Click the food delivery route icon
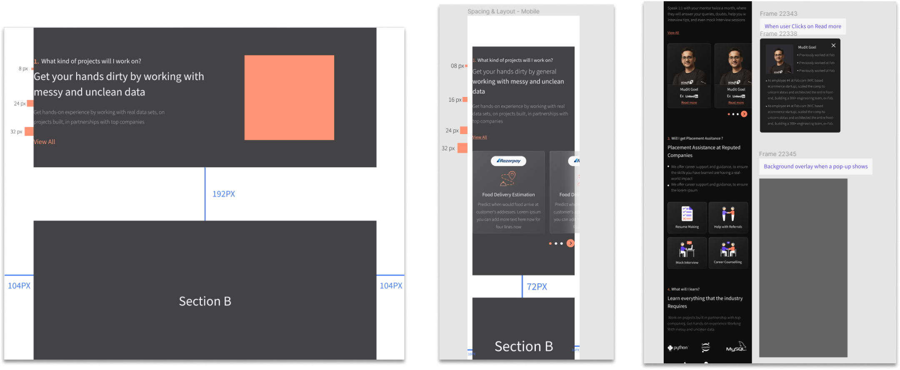The height and width of the screenshot is (370, 900). pyautogui.click(x=508, y=179)
